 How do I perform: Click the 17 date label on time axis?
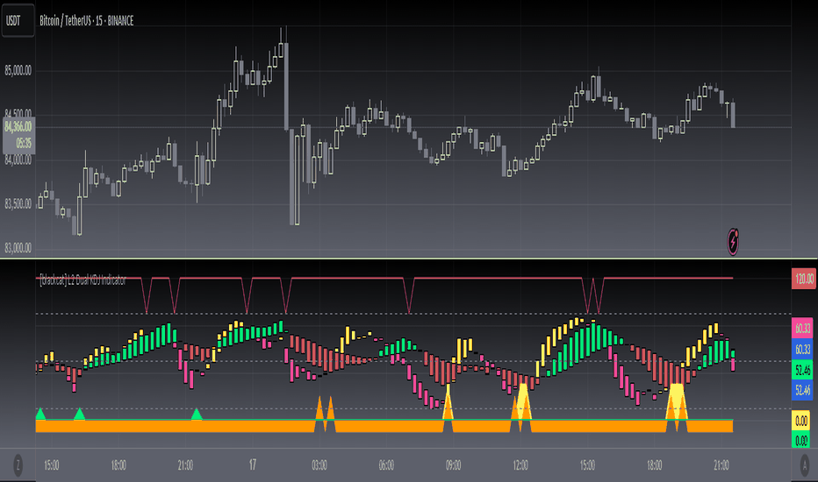pyautogui.click(x=253, y=464)
